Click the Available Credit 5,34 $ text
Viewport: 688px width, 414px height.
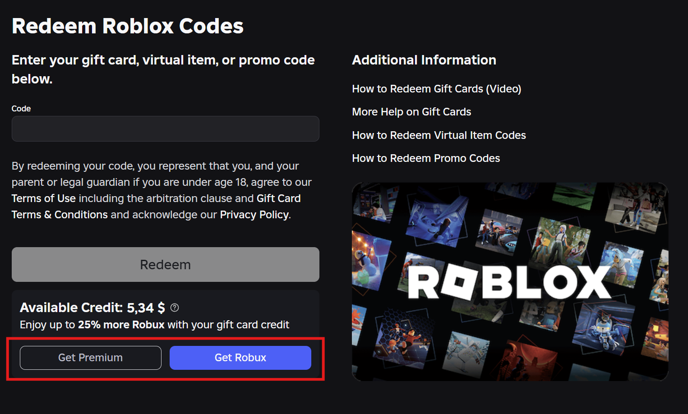[x=92, y=308]
